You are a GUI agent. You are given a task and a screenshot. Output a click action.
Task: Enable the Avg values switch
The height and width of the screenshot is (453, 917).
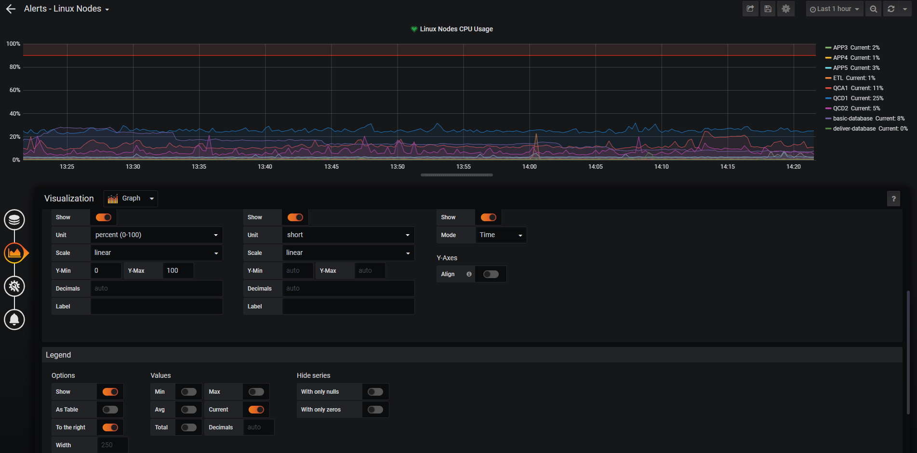189,410
